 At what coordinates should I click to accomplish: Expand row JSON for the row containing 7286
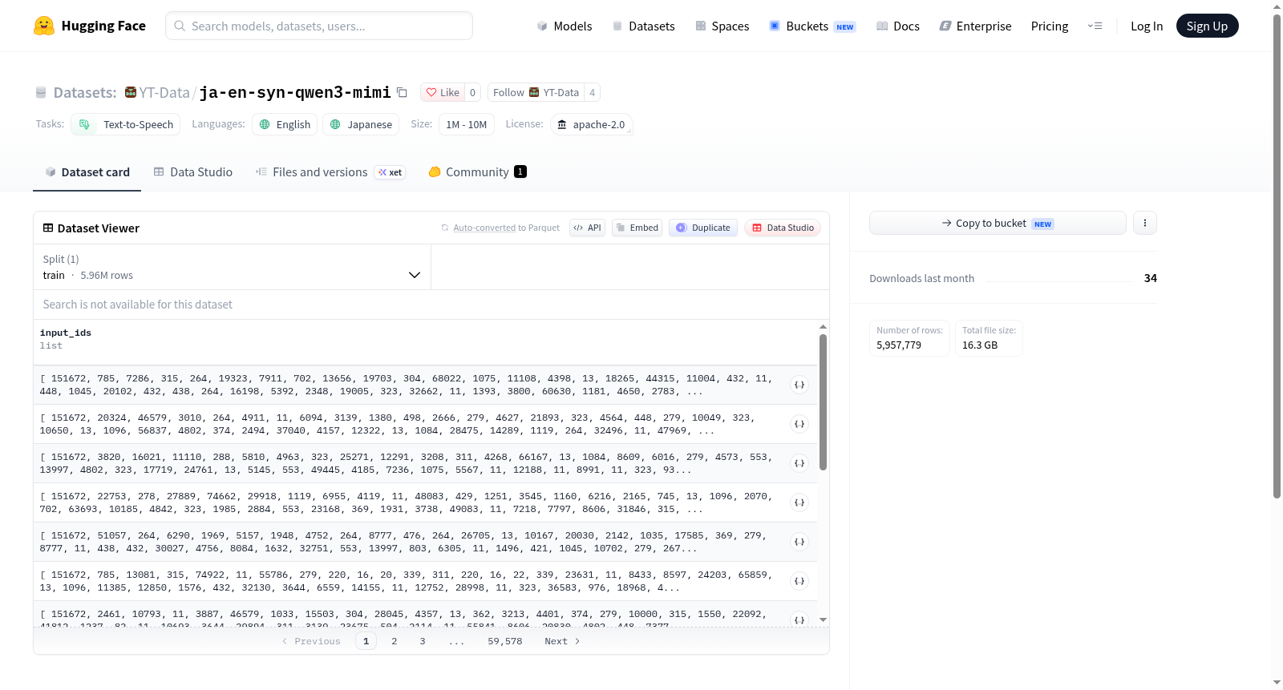799,385
